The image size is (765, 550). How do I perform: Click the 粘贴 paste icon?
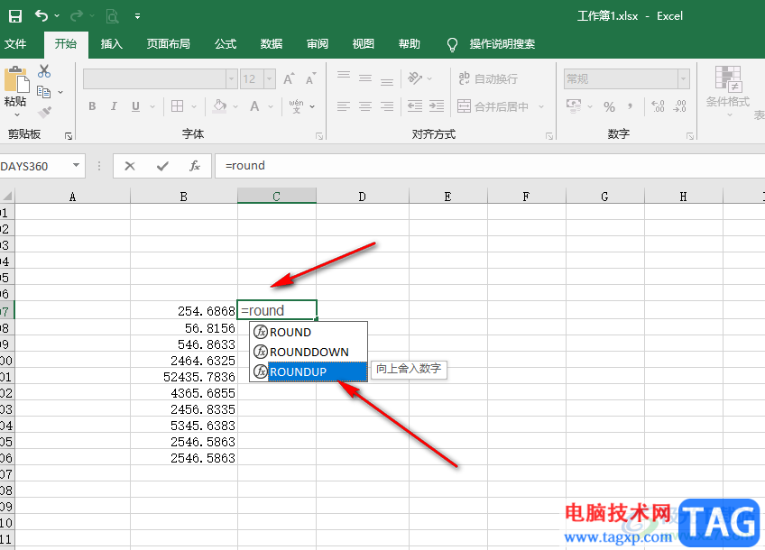pos(16,80)
